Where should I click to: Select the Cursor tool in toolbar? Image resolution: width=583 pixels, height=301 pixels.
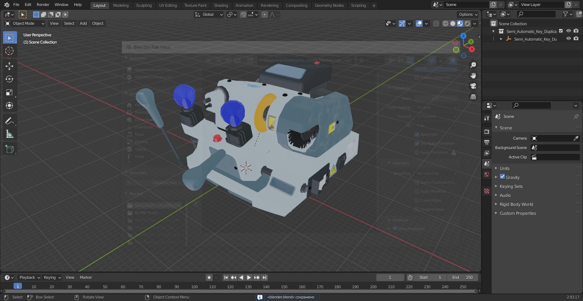[9, 51]
